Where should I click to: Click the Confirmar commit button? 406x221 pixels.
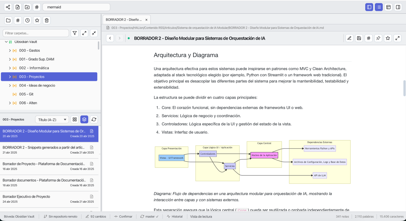tap(123, 216)
